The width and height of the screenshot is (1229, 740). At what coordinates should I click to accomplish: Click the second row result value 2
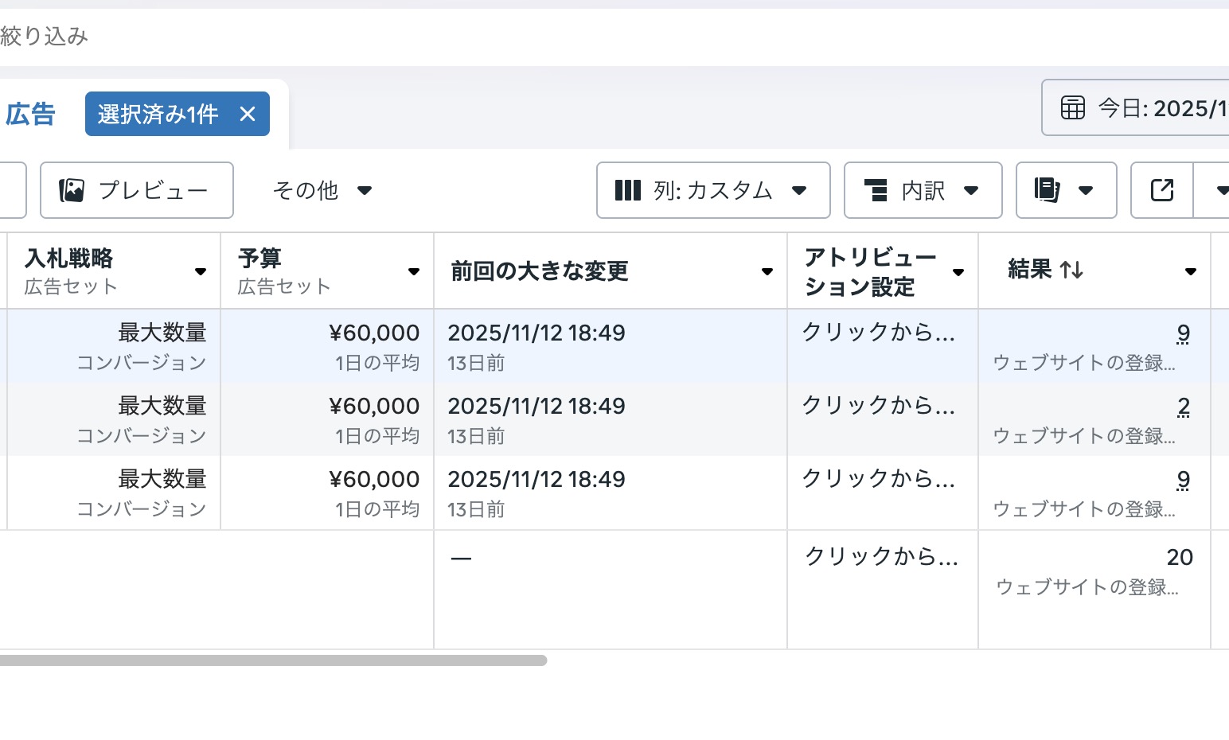[x=1183, y=407]
